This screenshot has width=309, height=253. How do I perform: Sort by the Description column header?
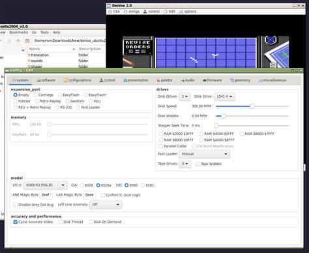(91, 49)
